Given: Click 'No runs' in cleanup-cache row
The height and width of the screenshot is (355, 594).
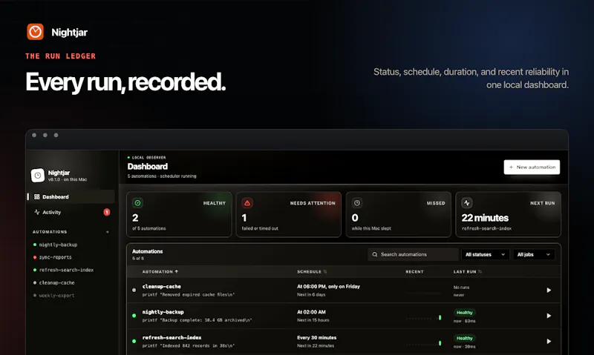Looking at the screenshot, I should click(x=461, y=288).
